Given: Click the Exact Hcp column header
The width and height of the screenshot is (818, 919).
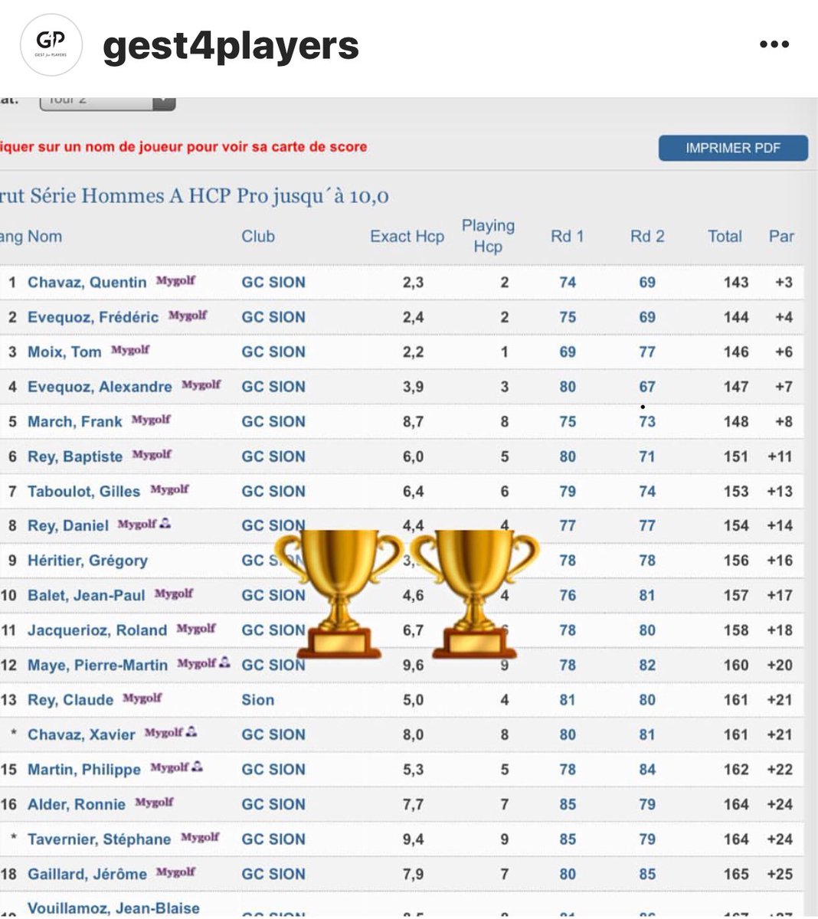Looking at the screenshot, I should [407, 237].
